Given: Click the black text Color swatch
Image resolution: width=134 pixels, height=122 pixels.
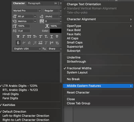Looking at the screenshot, I should point(56,31).
